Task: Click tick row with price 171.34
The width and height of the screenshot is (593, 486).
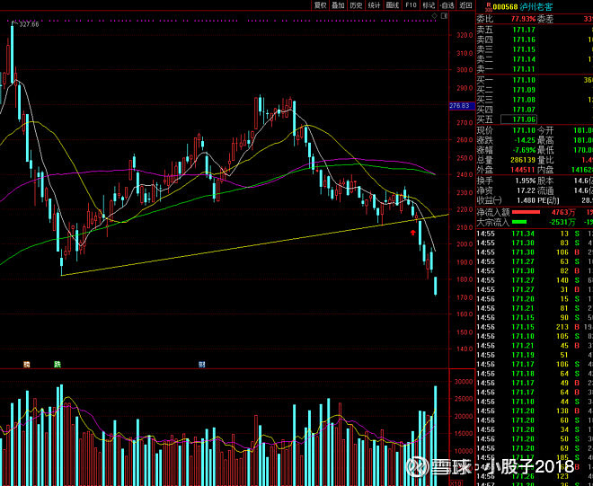Action: (x=535, y=234)
